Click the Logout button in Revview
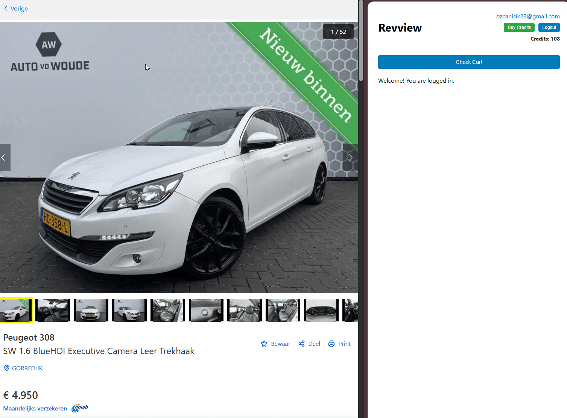Screen dimensions: 567x418 (x=549, y=27)
